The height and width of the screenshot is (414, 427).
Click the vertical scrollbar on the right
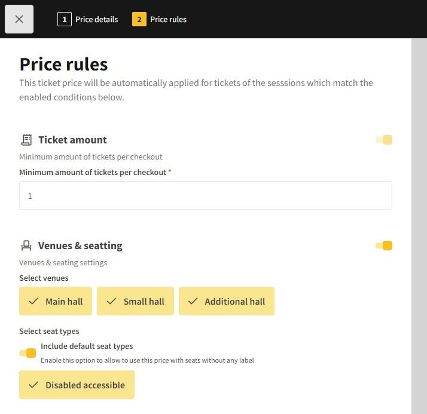click(x=419, y=225)
